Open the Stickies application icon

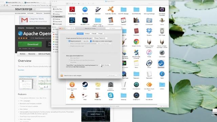coord(98,84)
